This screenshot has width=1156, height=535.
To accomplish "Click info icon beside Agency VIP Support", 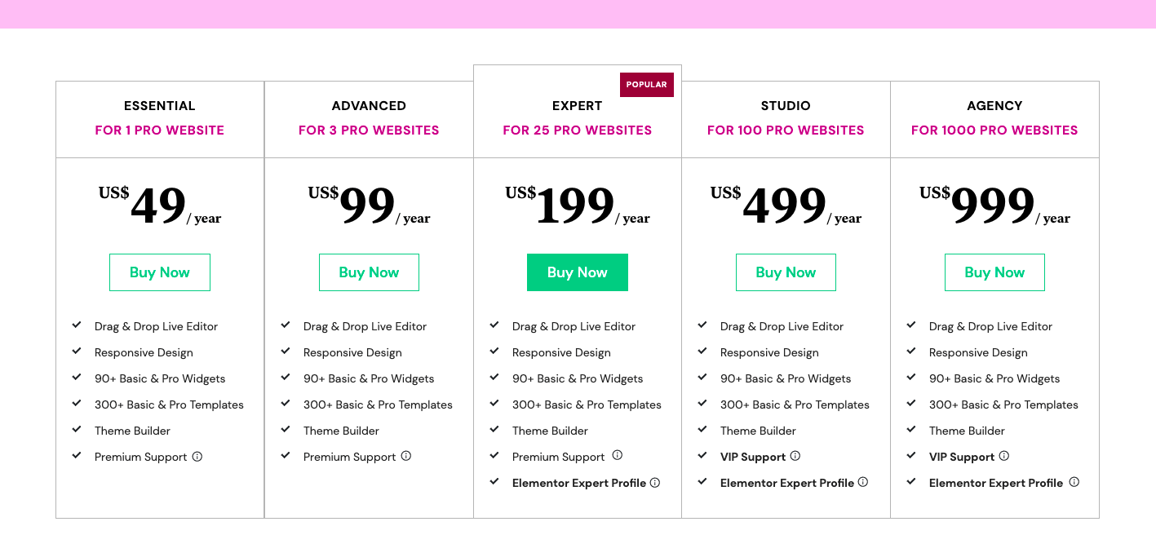I will pyautogui.click(x=1004, y=456).
